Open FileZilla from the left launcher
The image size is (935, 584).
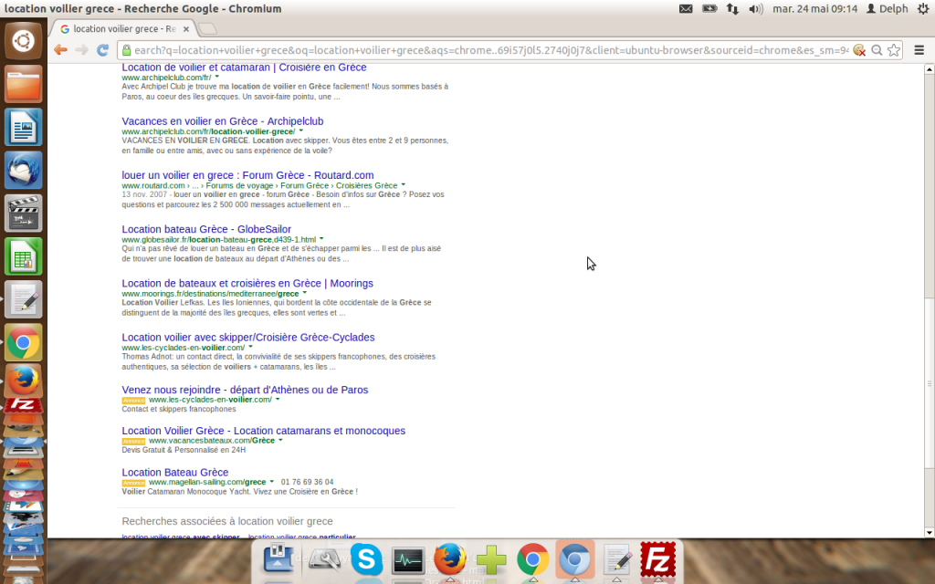pos(23,406)
